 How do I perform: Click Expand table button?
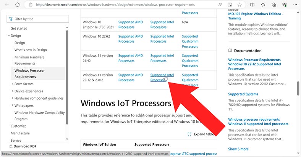(x=201, y=134)
